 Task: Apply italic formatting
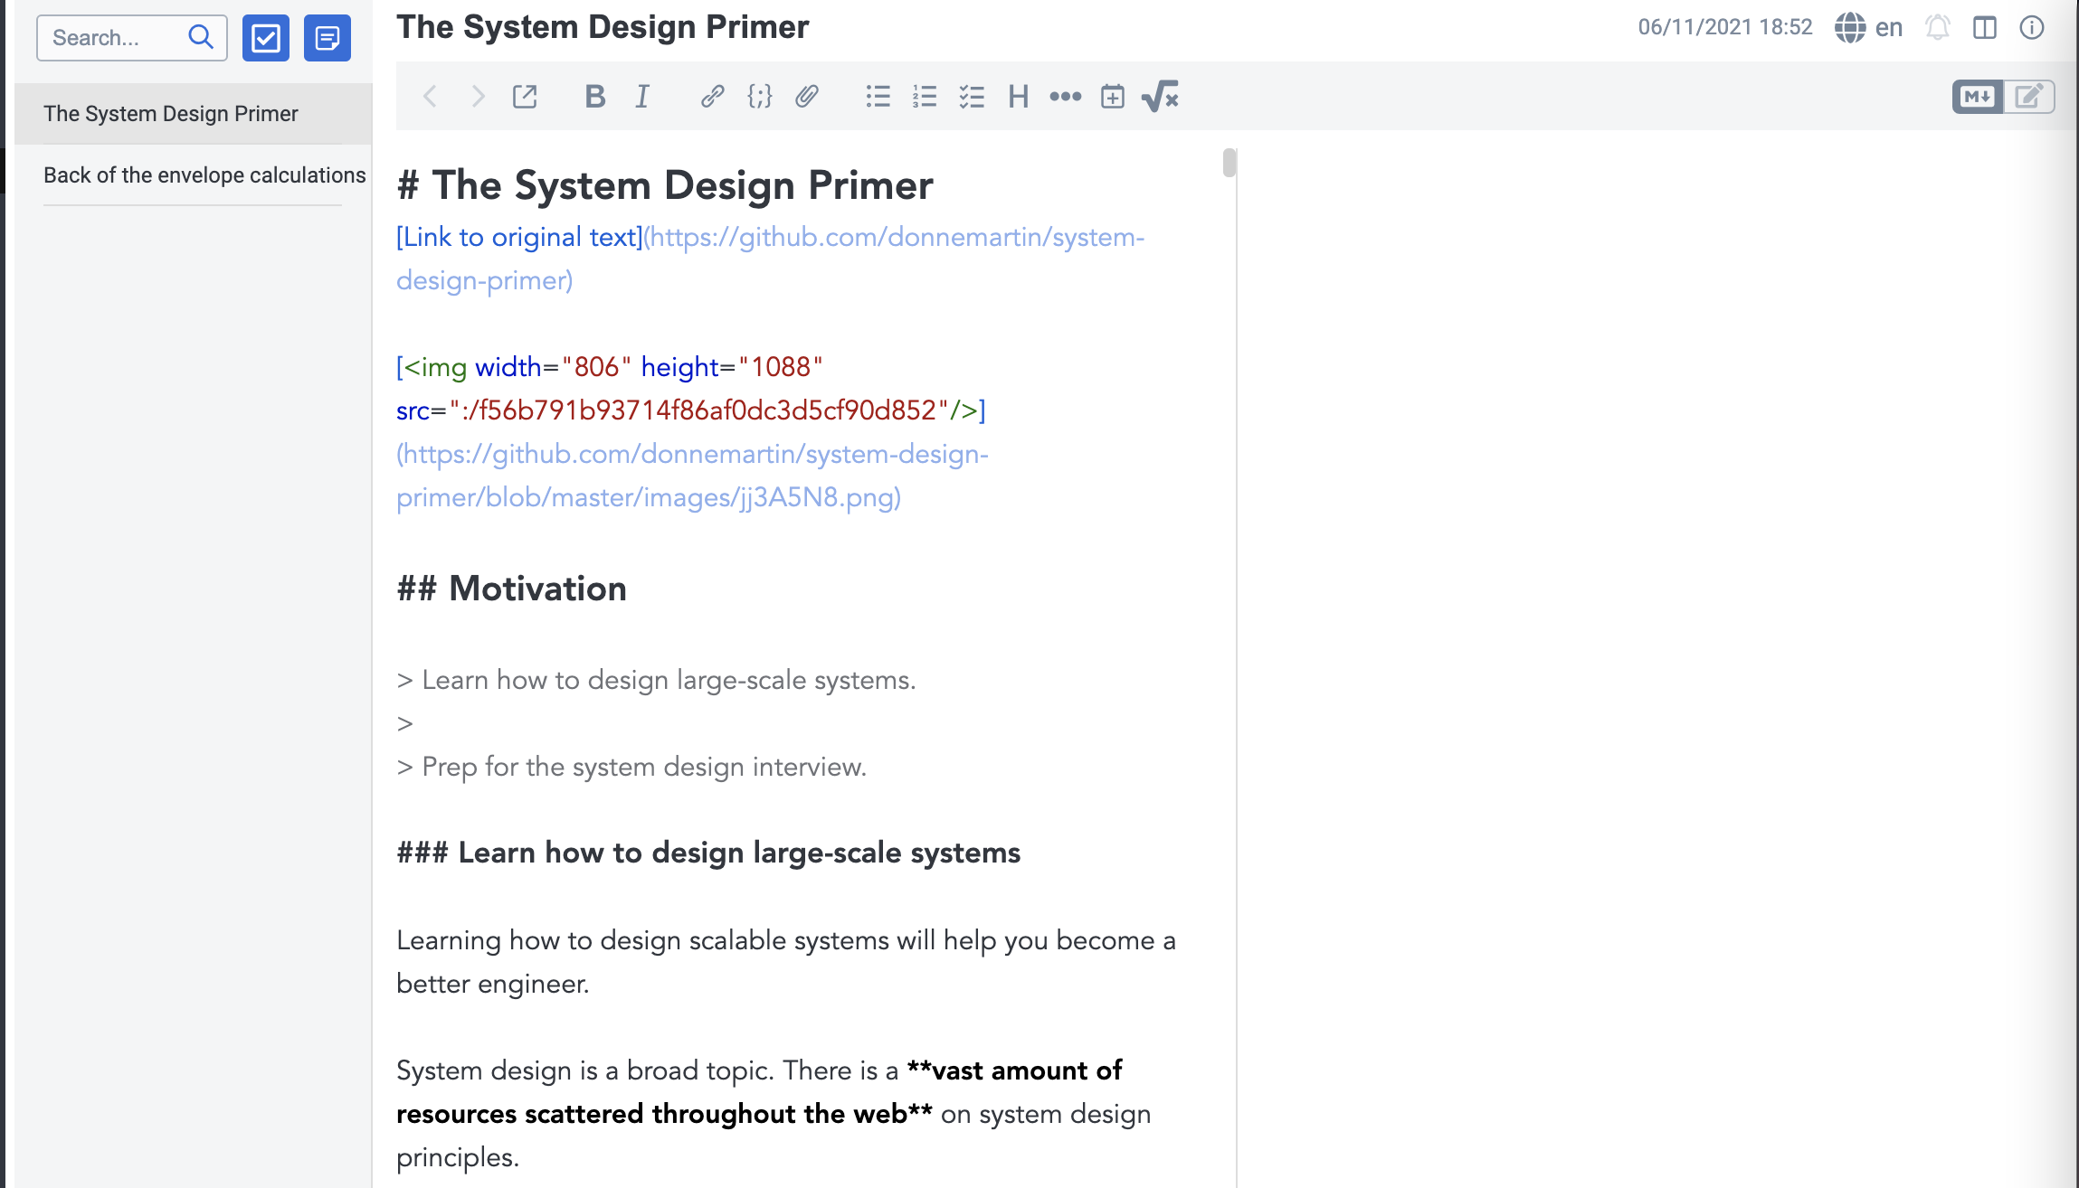coord(641,97)
